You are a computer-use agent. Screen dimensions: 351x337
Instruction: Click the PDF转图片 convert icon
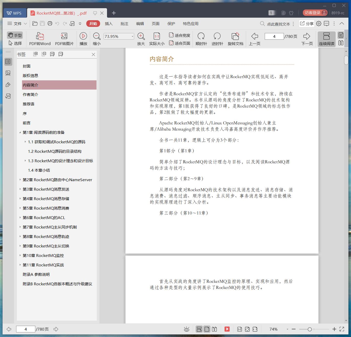click(x=64, y=36)
